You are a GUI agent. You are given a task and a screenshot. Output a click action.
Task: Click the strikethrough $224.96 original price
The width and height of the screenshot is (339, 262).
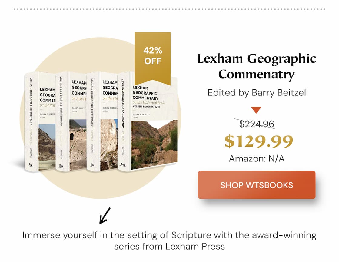click(x=257, y=124)
